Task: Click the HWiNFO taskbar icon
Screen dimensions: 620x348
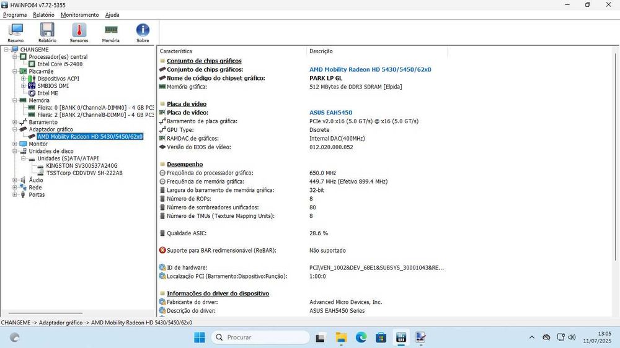Action: (401, 337)
